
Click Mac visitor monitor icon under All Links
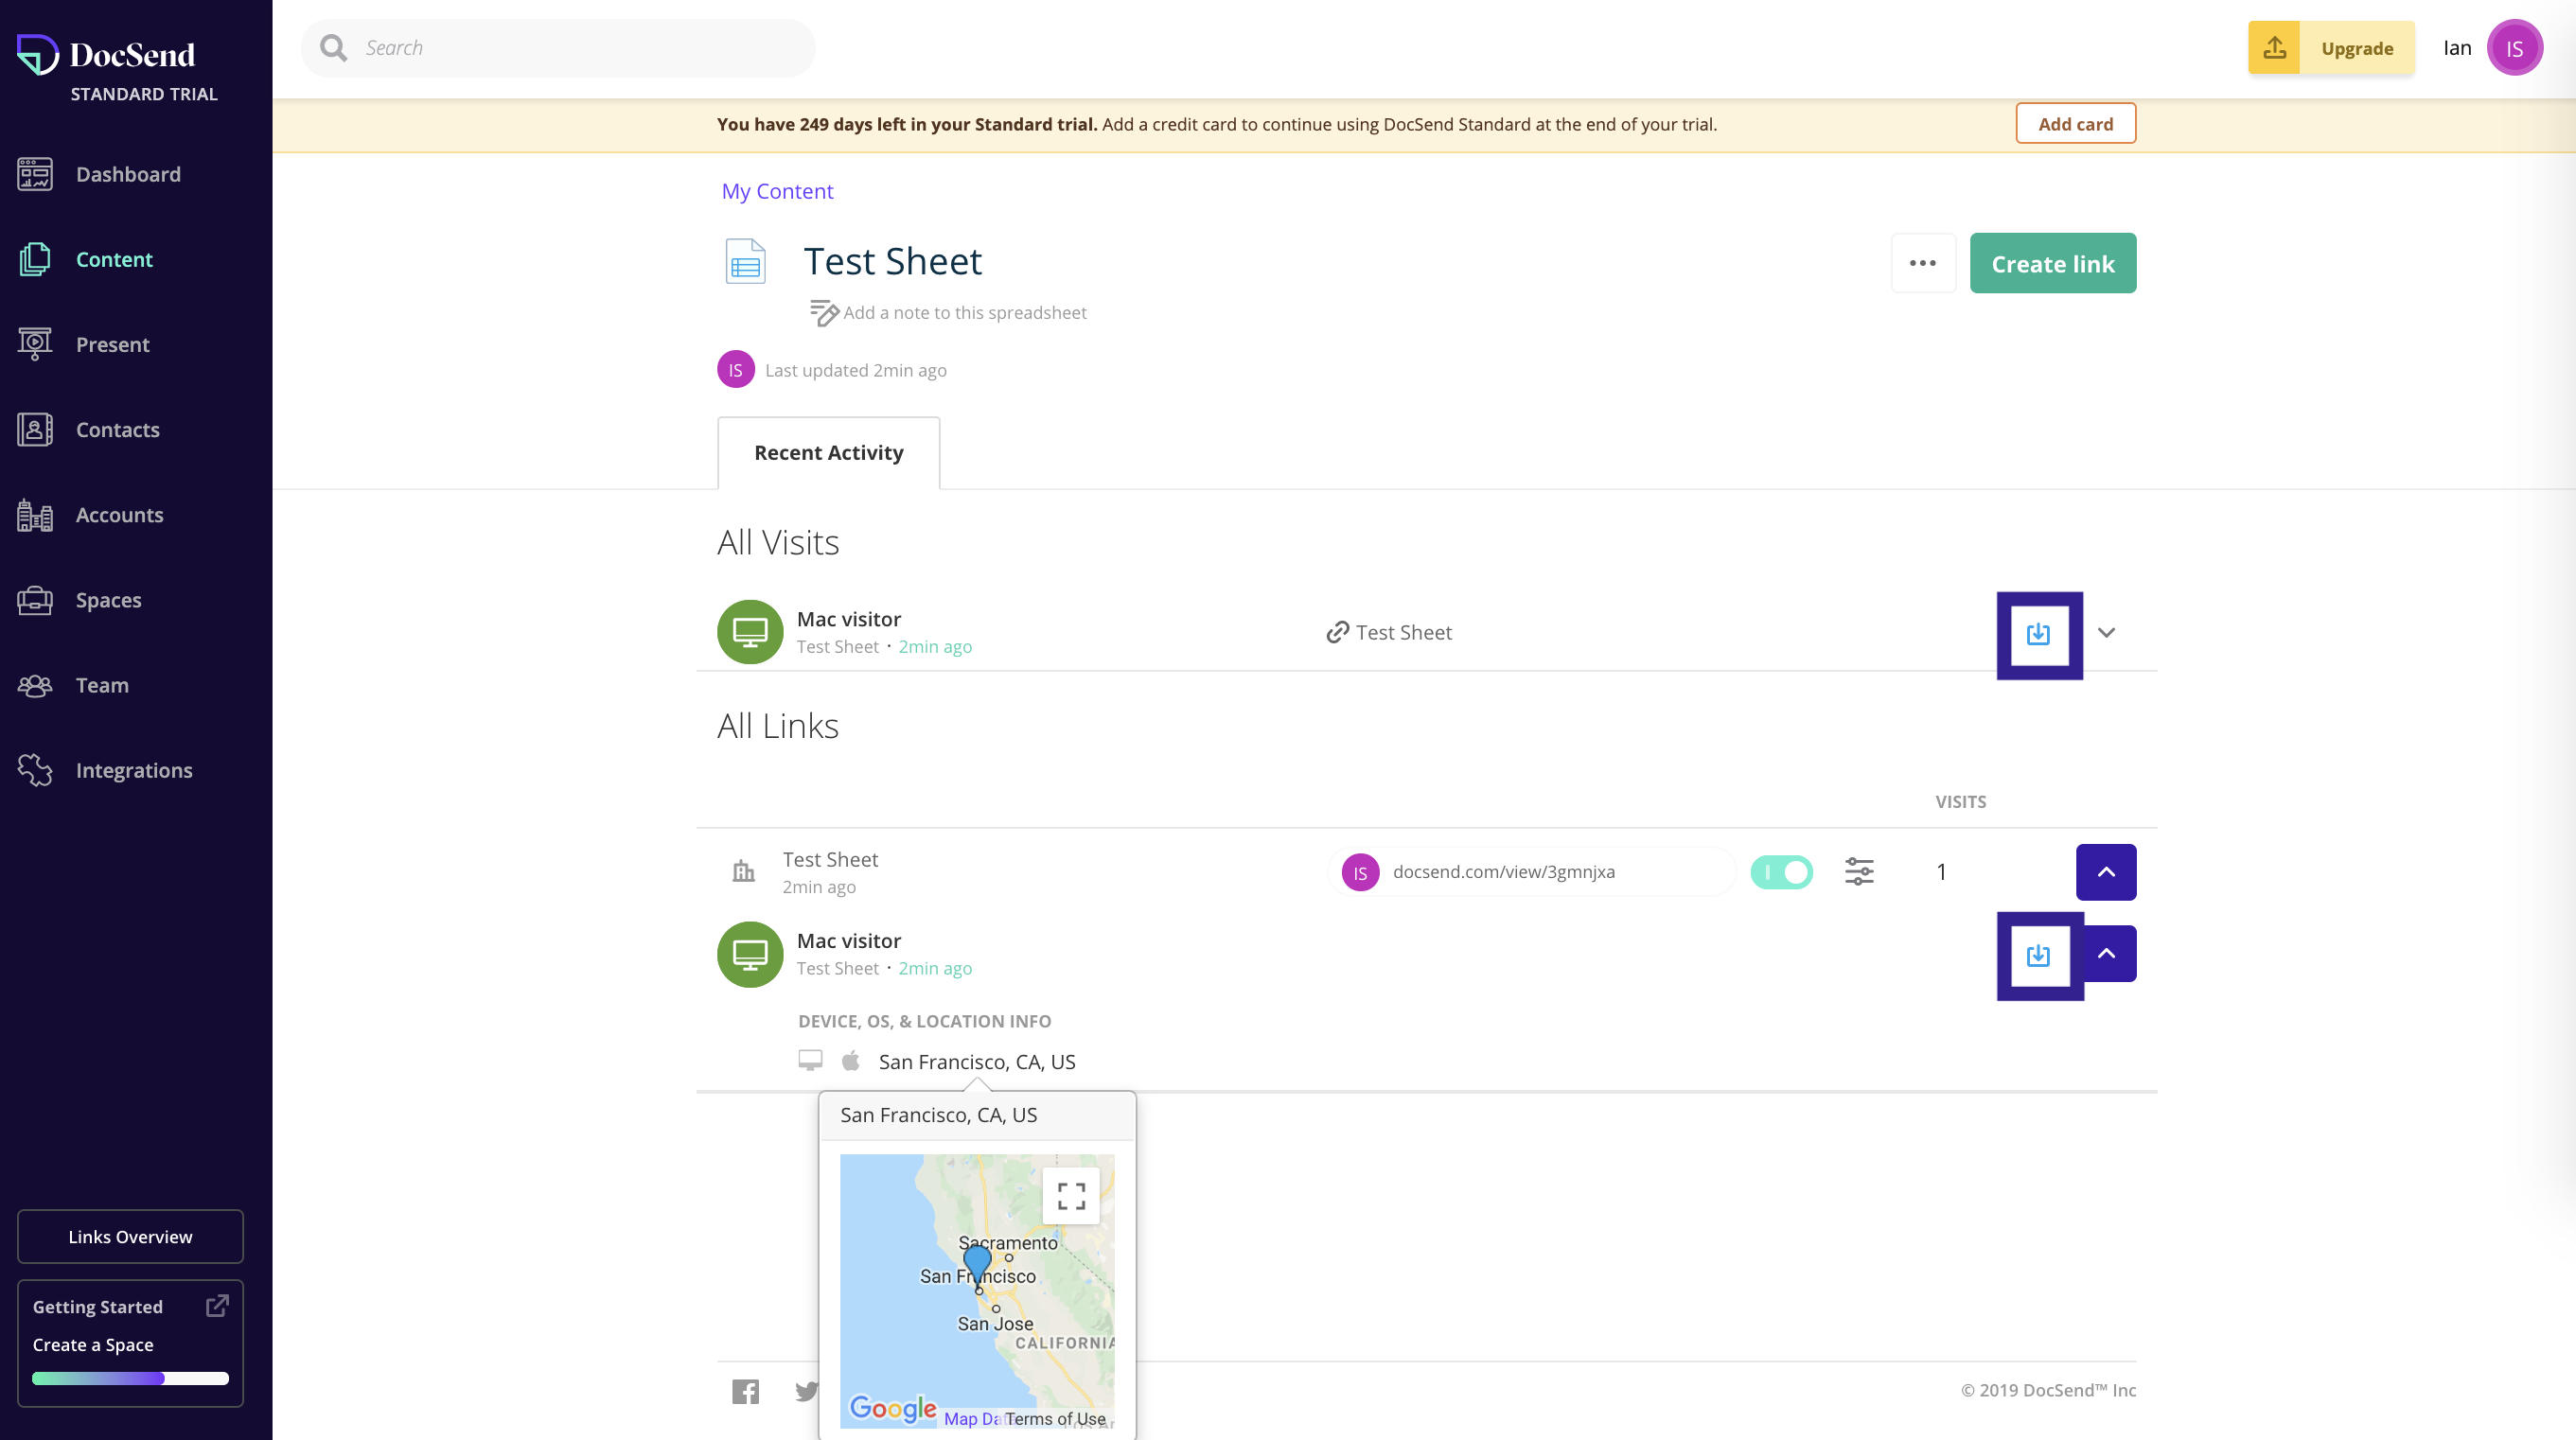[750, 954]
